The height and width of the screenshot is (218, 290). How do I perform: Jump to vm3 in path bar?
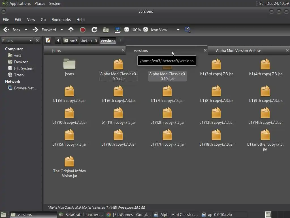click(71, 41)
